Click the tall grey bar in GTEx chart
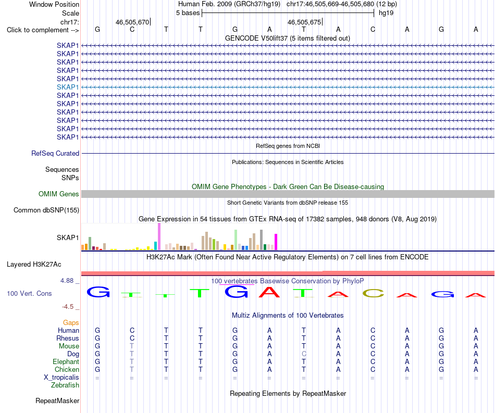This screenshot has width=495, height=413. 262,240
